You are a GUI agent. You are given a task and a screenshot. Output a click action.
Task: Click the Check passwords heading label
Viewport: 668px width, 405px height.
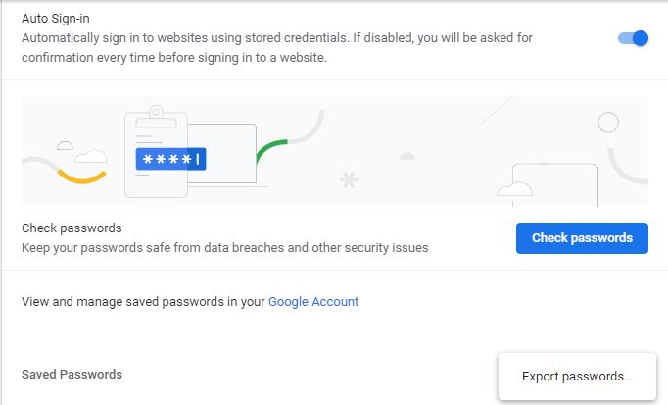click(72, 228)
